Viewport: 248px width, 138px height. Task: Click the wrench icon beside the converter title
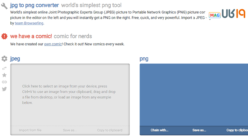point(4,6)
